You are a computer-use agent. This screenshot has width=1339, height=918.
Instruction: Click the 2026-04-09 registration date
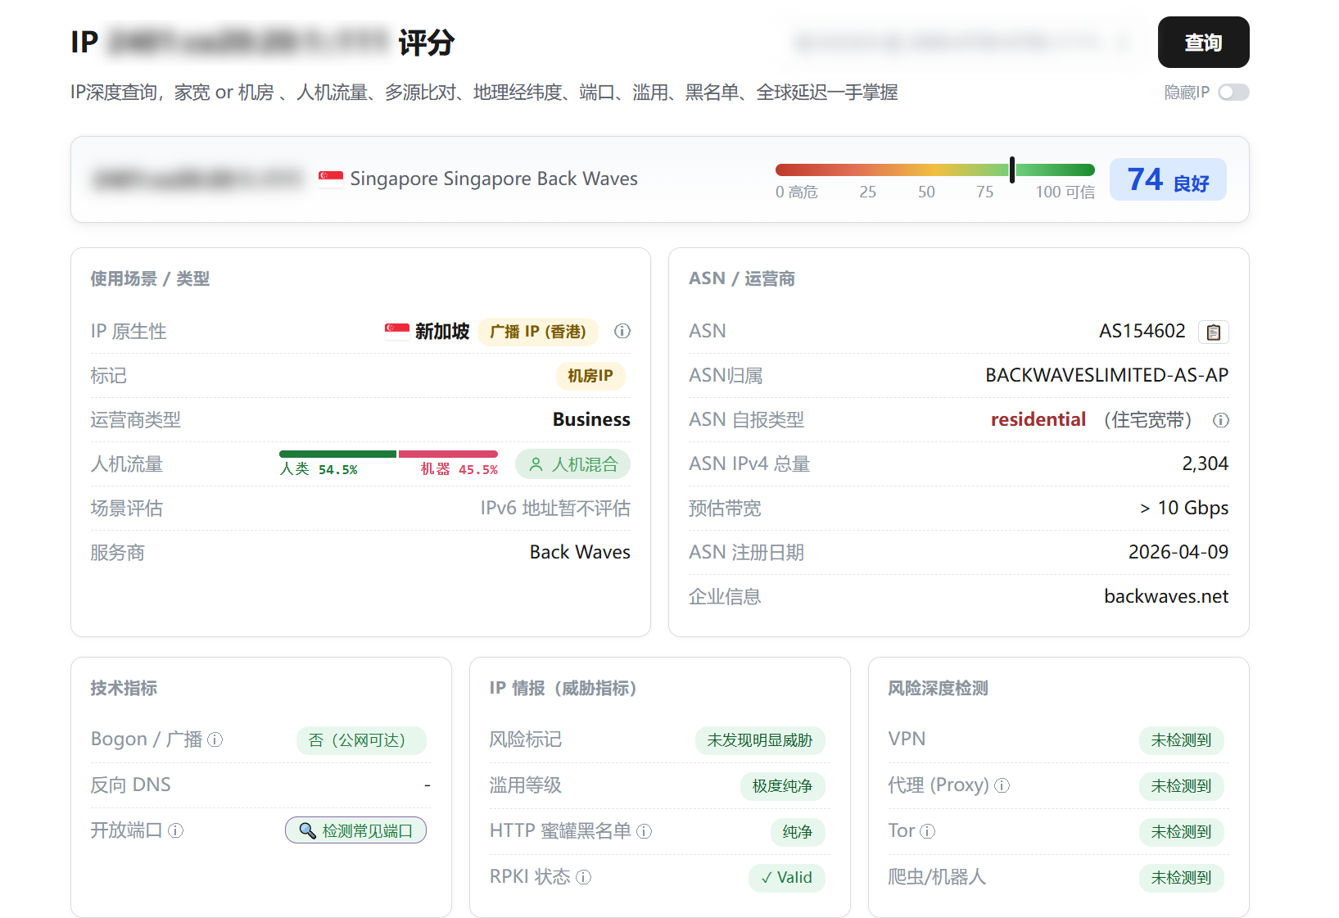point(1178,552)
